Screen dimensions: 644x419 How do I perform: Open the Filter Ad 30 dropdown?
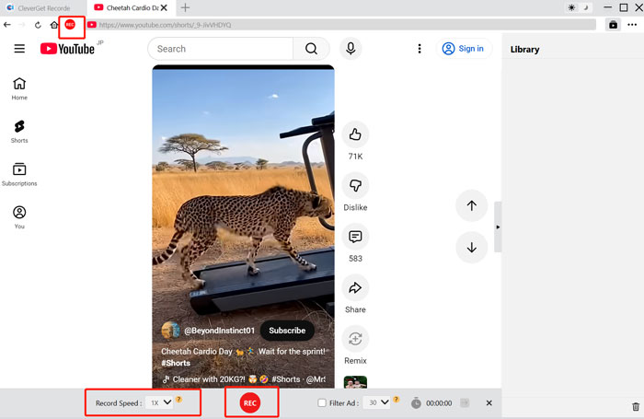pyautogui.click(x=377, y=402)
